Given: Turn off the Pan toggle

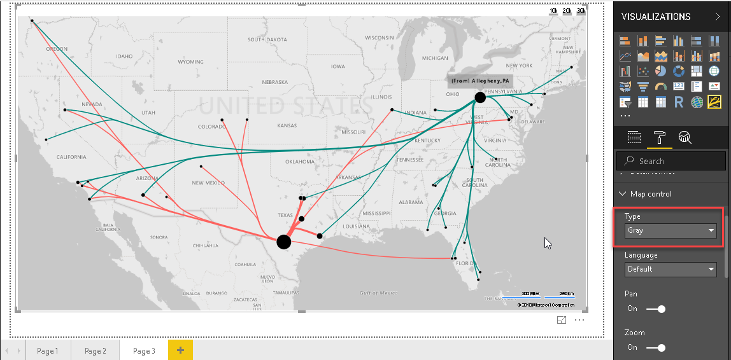Looking at the screenshot, I should (656, 309).
